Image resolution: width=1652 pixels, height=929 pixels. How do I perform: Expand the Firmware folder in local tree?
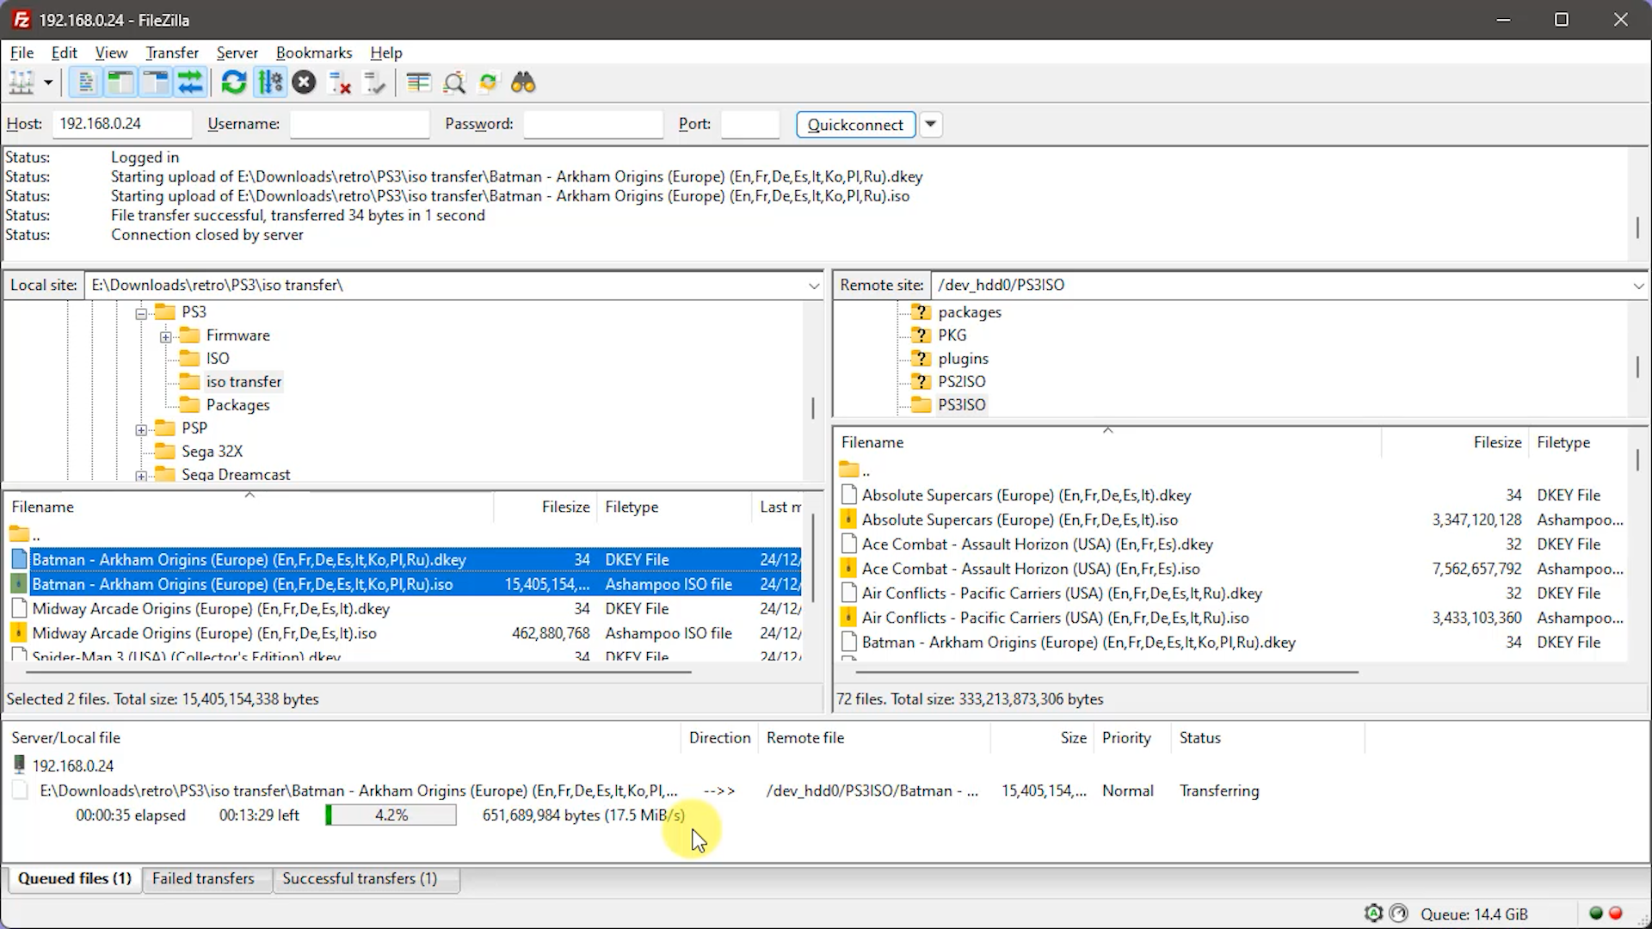tap(165, 335)
